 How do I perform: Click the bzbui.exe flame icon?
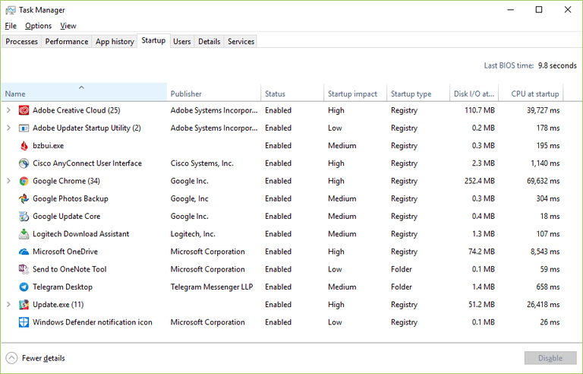(x=24, y=146)
